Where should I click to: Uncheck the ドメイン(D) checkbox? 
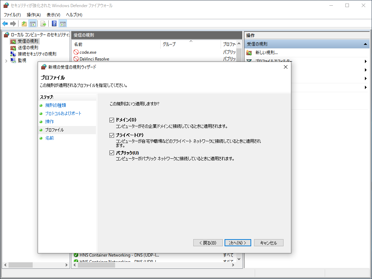point(112,120)
